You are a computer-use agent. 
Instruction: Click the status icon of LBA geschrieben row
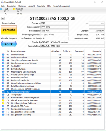3,112
